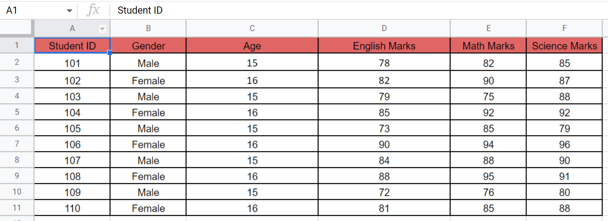This screenshot has width=608, height=221.
Task: Click the fx function icon
Action: (93, 10)
